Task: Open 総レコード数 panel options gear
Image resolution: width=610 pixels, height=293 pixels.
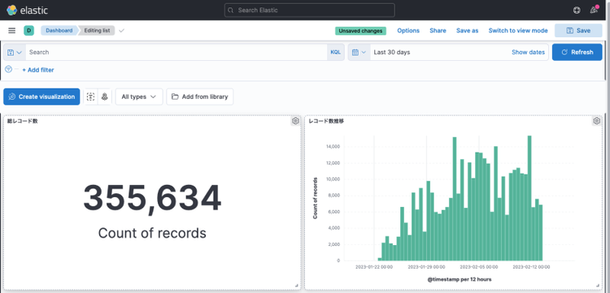Action: point(295,121)
